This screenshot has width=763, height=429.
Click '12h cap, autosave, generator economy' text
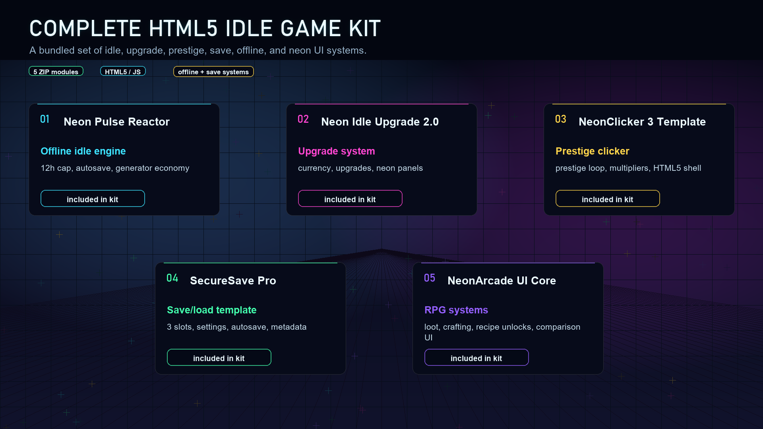pos(115,168)
